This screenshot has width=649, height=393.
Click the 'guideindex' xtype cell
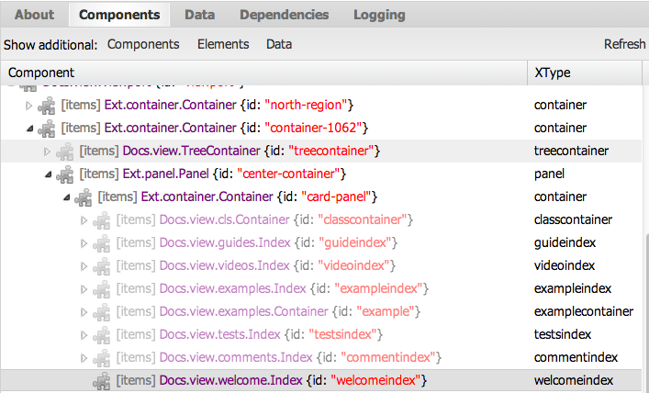click(565, 243)
